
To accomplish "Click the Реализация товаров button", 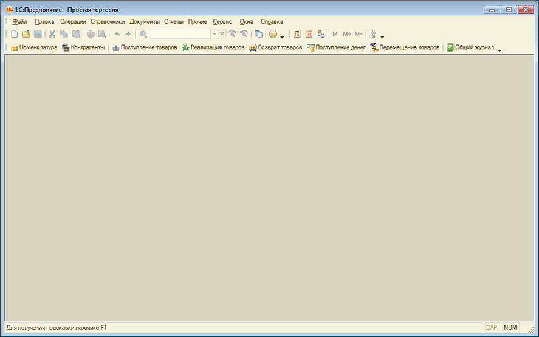I will point(213,47).
